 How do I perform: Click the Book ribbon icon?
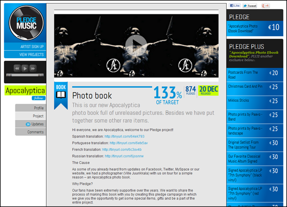[61, 95]
